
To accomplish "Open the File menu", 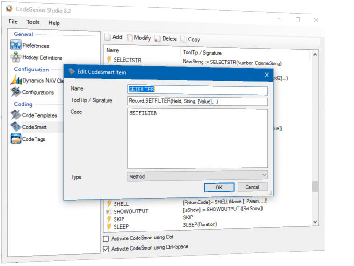I will (x=13, y=21).
